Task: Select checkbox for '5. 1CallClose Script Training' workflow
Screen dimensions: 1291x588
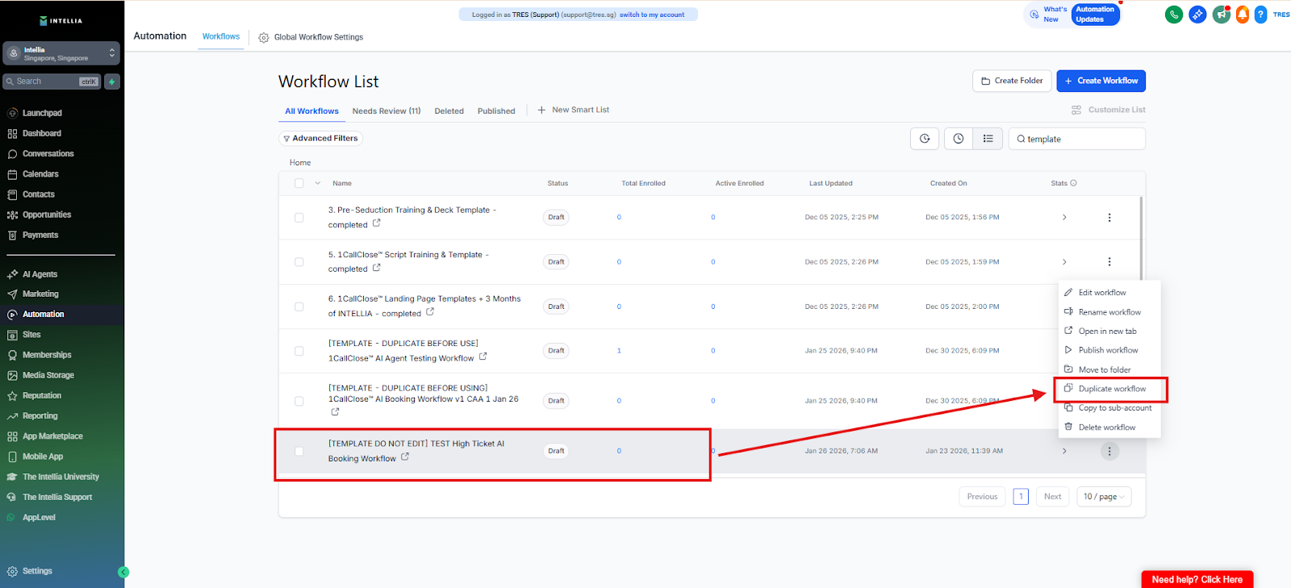Action: (x=299, y=262)
